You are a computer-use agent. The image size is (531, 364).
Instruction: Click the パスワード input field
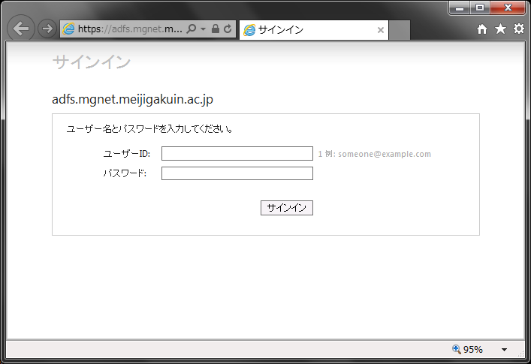point(237,173)
